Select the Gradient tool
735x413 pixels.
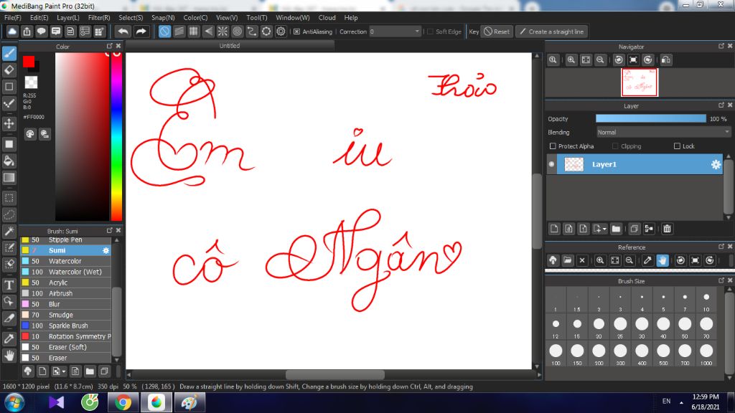pyautogui.click(x=9, y=178)
